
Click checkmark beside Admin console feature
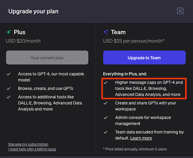click(106, 118)
